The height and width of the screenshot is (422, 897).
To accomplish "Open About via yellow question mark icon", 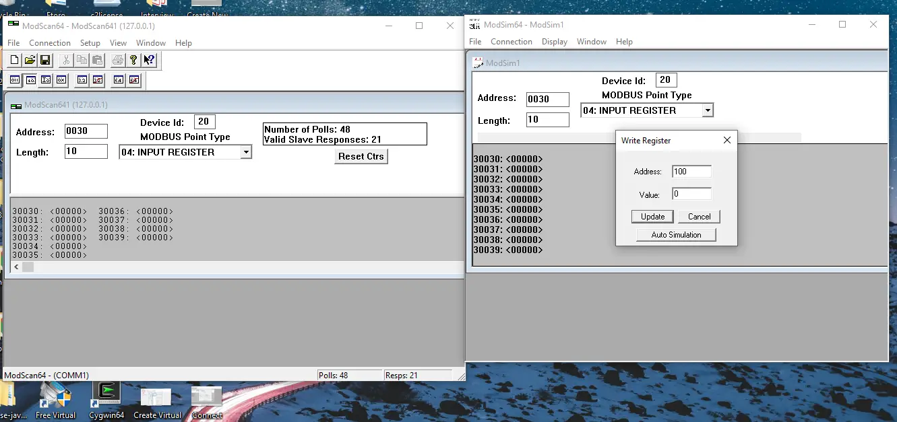I will (x=133, y=60).
